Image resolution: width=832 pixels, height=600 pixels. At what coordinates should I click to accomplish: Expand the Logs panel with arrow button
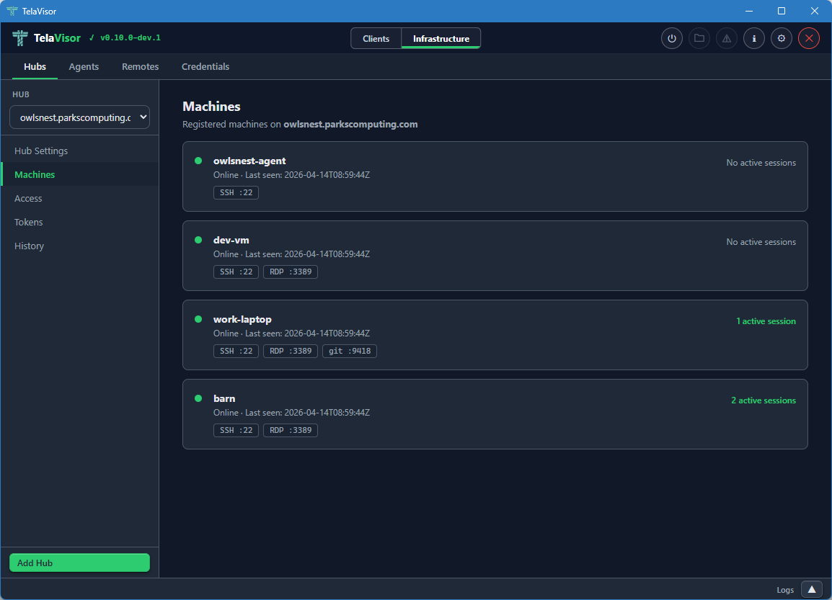(811, 589)
